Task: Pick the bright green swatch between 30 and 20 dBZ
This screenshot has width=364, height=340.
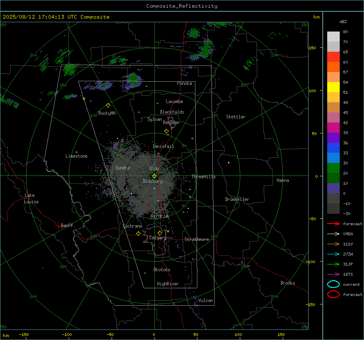Action: tap(333, 168)
